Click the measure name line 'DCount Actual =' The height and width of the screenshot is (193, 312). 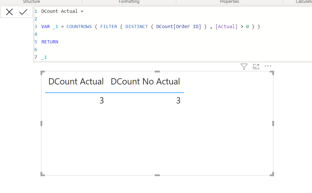point(62,11)
